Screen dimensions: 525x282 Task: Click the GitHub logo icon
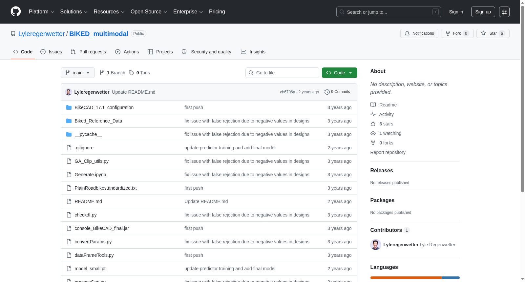coord(16,12)
